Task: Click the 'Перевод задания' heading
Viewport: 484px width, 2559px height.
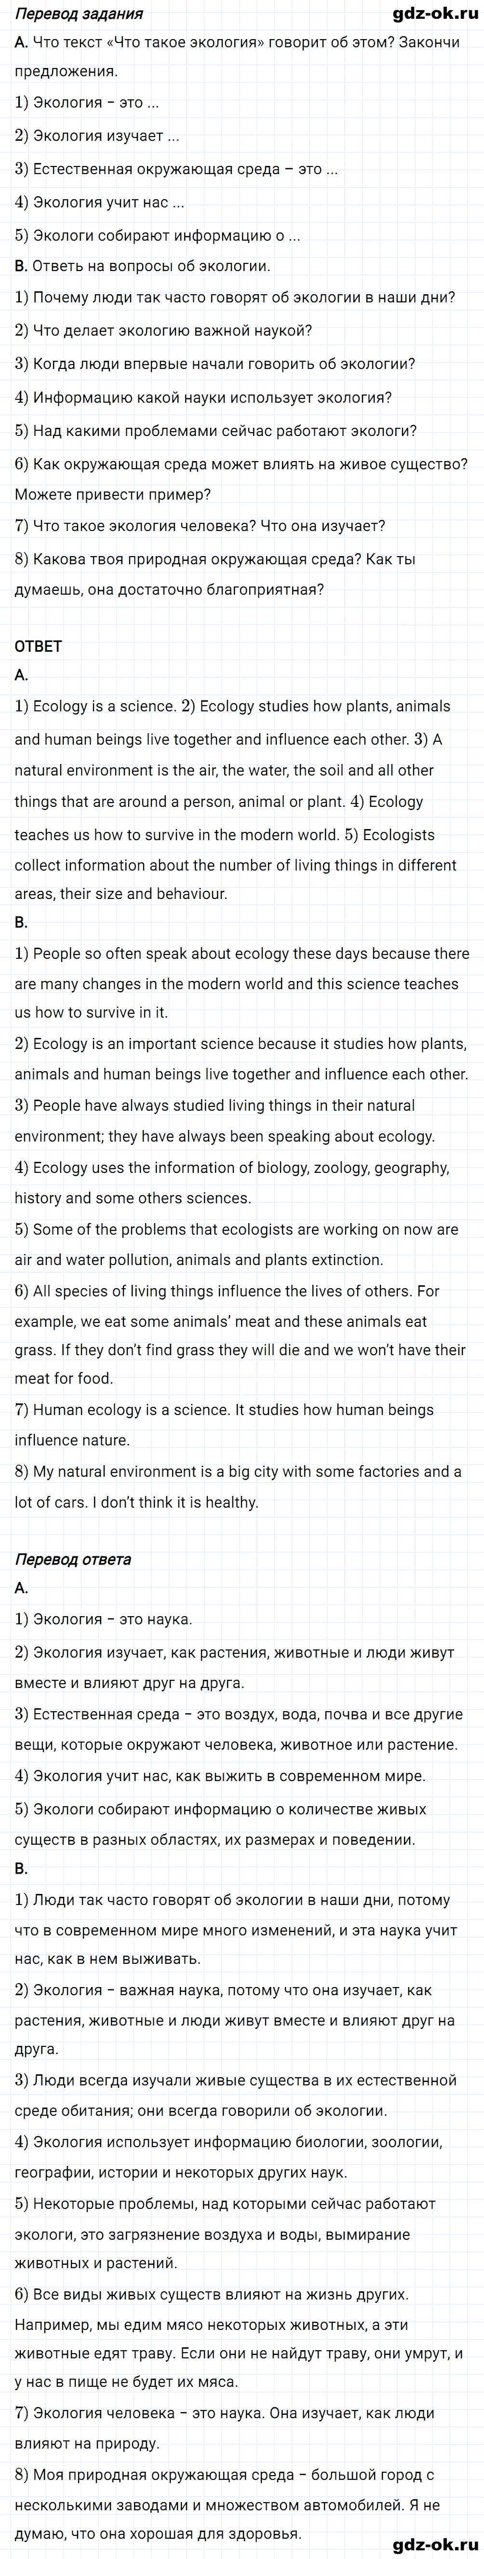Action: pyautogui.click(x=80, y=14)
